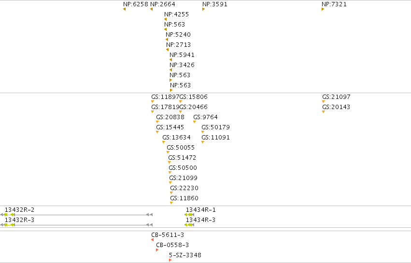Select the GS:21099 feature label
This screenshot has width=411, height=263.
pyautogui.click(x=183, y=178)
